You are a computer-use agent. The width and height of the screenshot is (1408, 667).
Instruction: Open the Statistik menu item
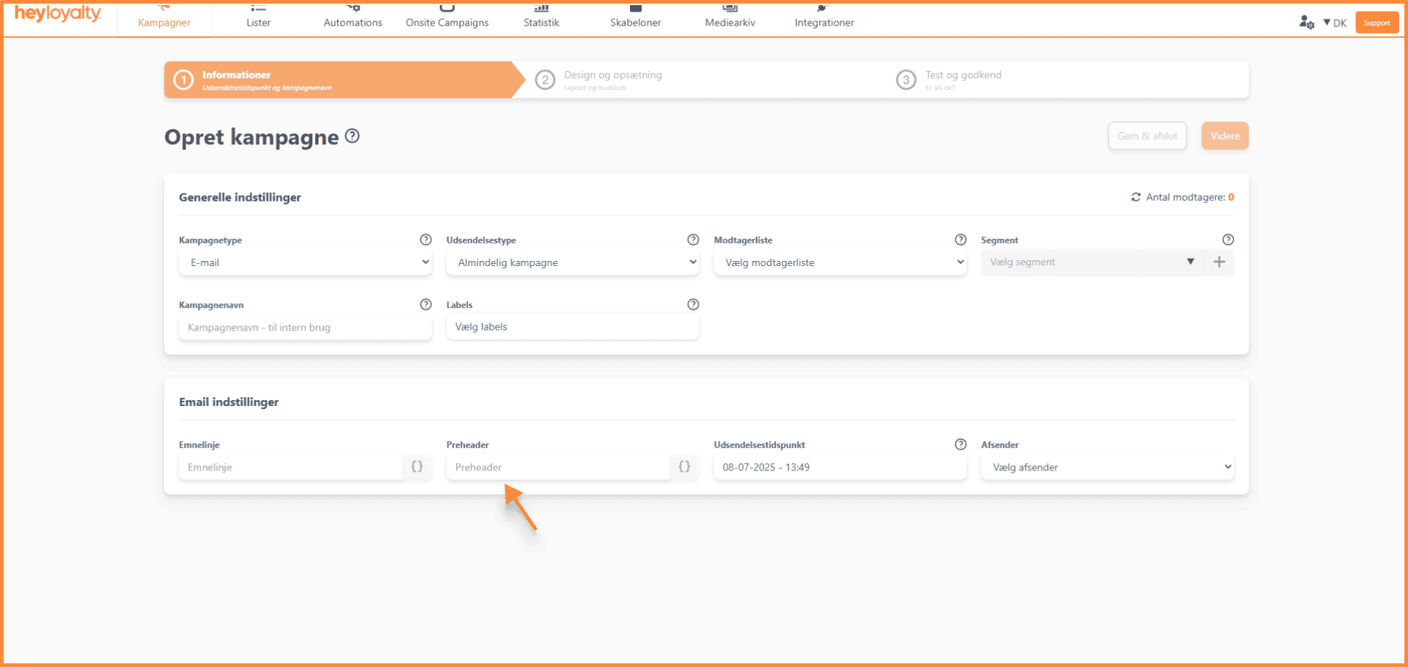[x=541, y=22]
